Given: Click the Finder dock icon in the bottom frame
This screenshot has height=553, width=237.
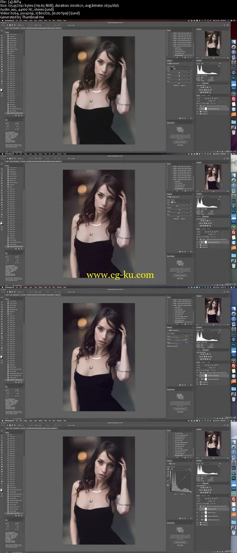Looking at the screenshot, I should [233, 442].
